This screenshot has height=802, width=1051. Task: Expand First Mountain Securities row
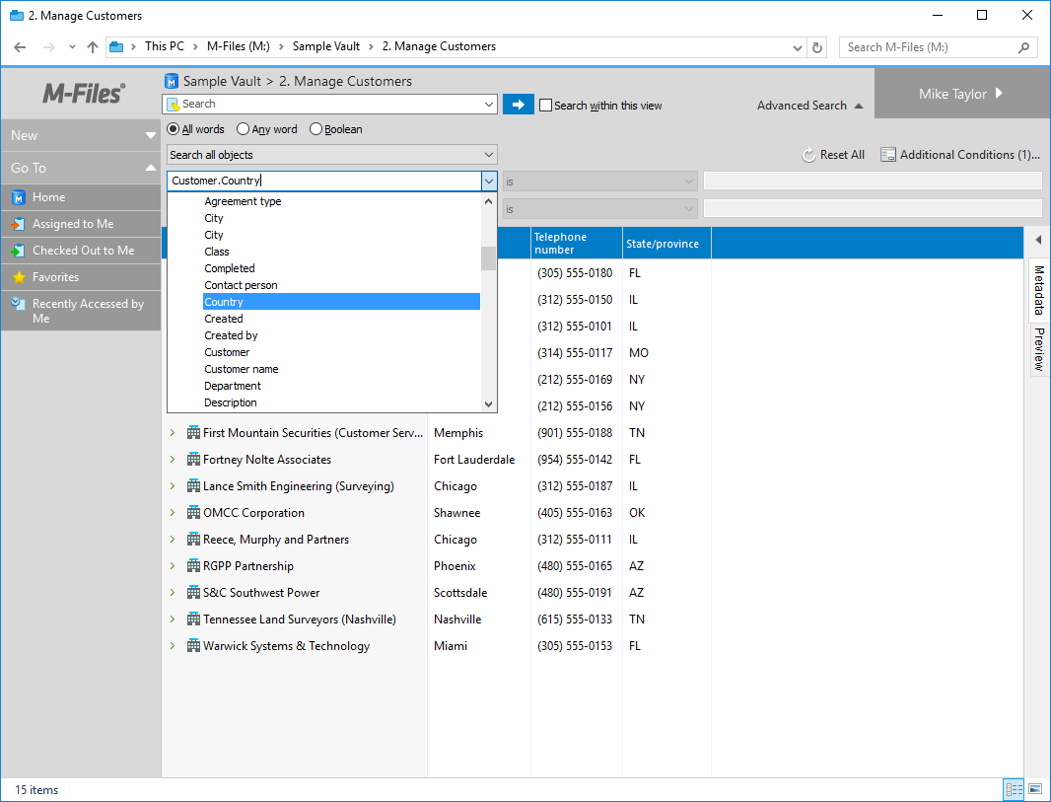pyautogui.click(x=173, y=433)
